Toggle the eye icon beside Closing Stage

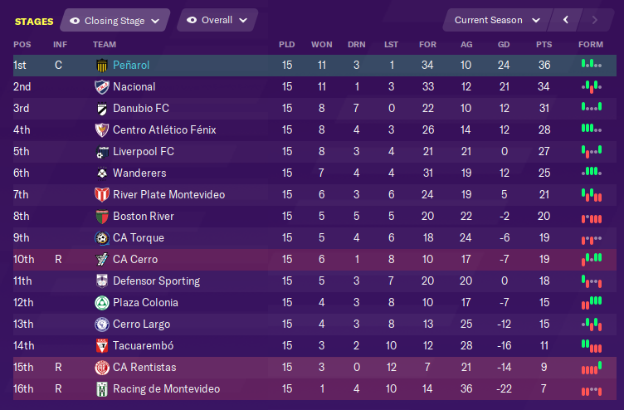tap(75, 21)
